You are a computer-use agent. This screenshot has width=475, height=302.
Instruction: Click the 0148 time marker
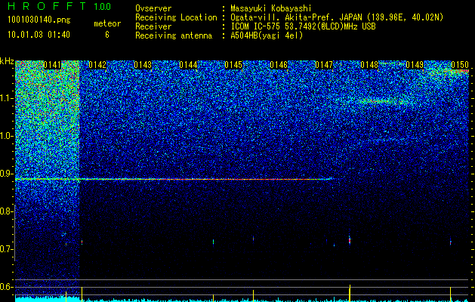[x=369, y=65]
